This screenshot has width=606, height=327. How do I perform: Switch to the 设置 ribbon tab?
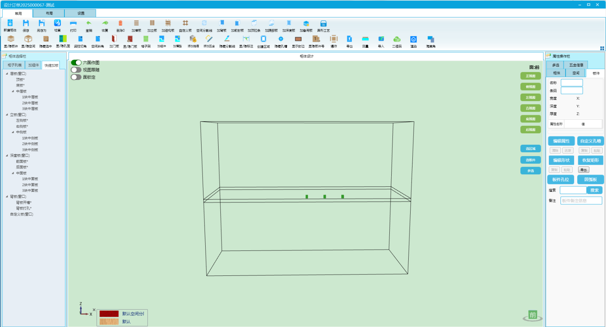81,13
